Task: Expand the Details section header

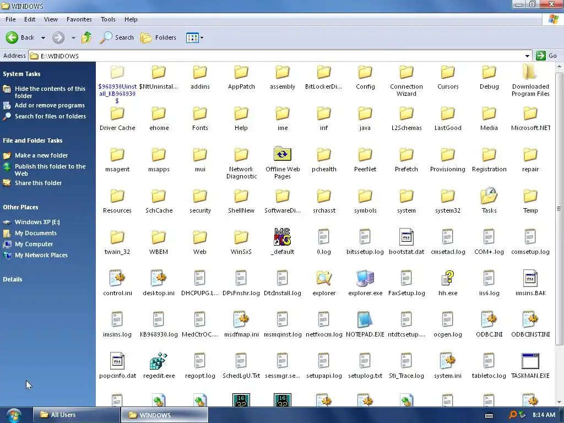Action: [x=13, y=279]
